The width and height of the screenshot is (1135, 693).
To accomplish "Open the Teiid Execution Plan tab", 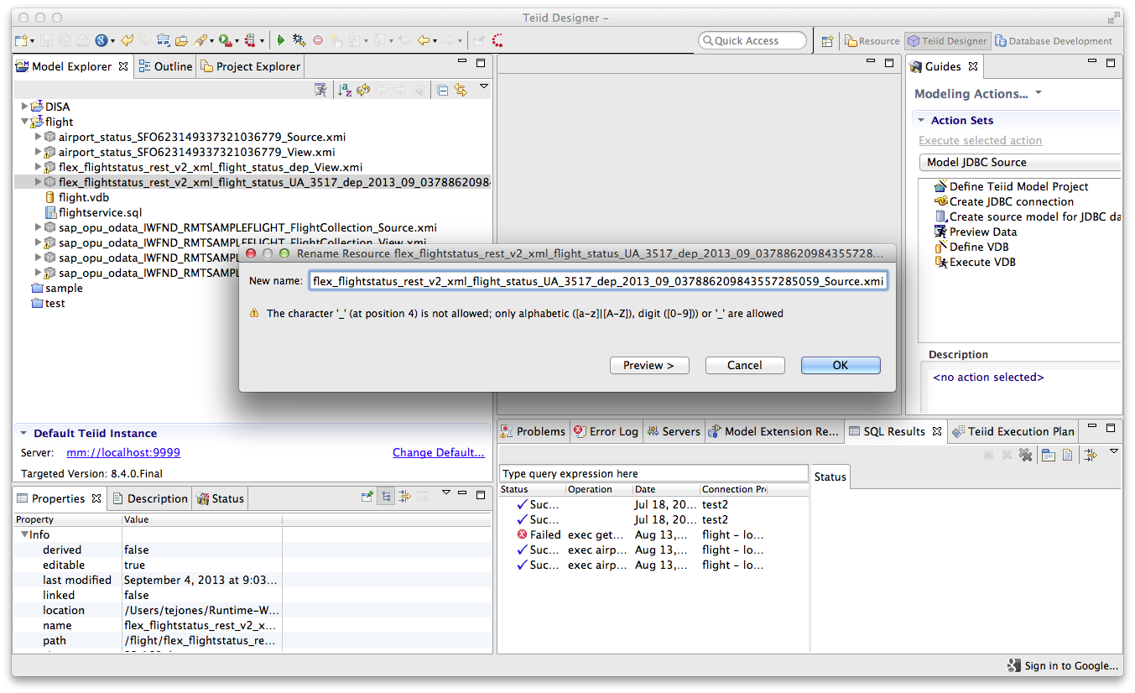I will pos(1013,431).
